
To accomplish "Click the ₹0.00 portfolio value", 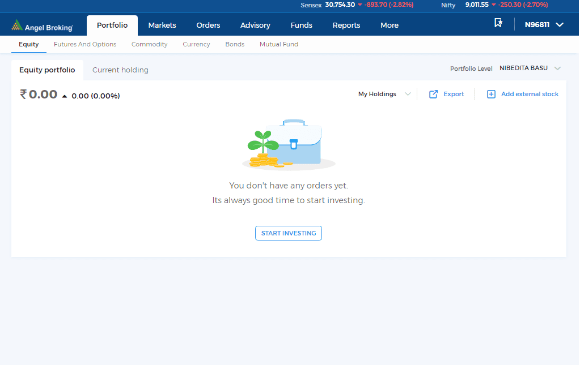I will click(x=39, y=95).
